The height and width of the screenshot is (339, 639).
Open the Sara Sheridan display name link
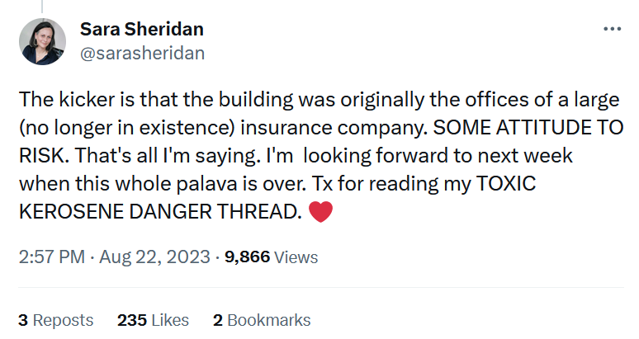[142, 29]
